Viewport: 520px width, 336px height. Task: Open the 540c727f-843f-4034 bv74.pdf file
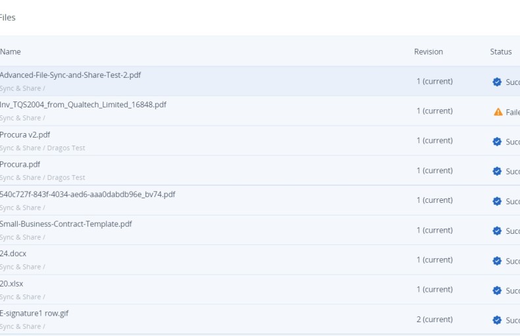coord(88,194)
